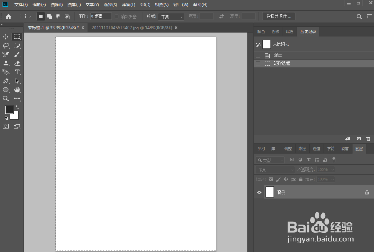Viewport: 374px width, 252px height.
Task: Filter layers by type layers
Action: coord(308,160)
